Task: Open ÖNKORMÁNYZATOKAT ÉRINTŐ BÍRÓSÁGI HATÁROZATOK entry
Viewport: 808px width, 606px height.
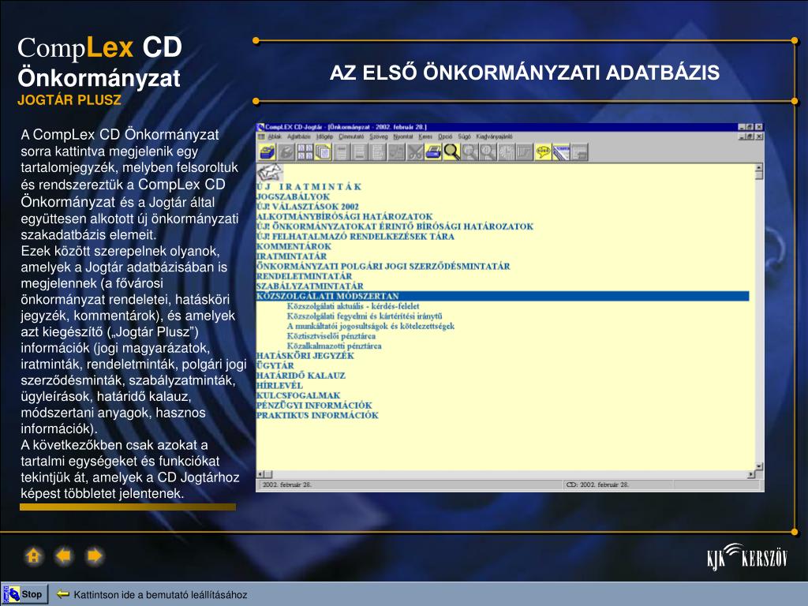Action: pos(395,226)
